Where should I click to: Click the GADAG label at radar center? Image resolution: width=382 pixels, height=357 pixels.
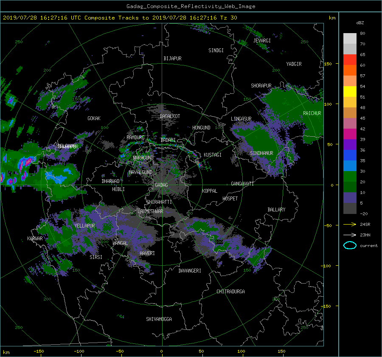click(161, 185)
